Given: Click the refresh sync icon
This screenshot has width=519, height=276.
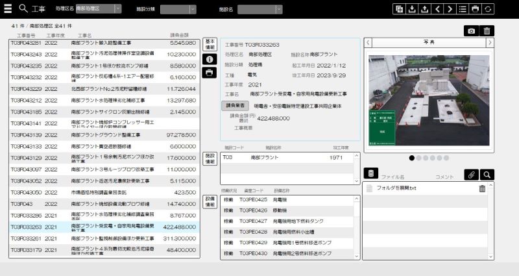Looking at the screenshot, I should [x=488, y=9].
